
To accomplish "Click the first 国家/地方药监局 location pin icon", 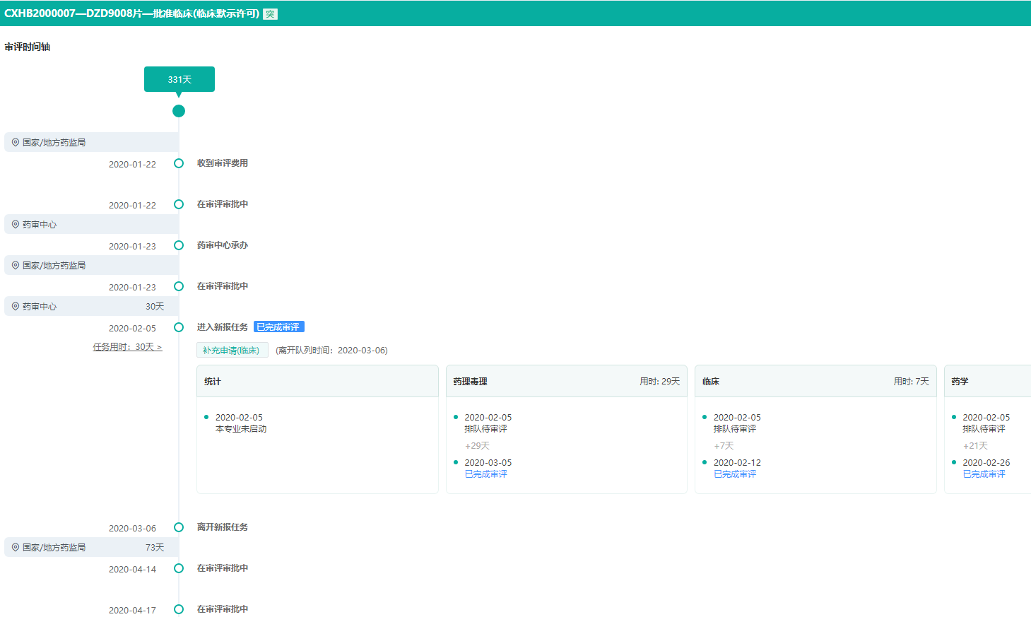I will pyautogui.click(x=16, y=143).
